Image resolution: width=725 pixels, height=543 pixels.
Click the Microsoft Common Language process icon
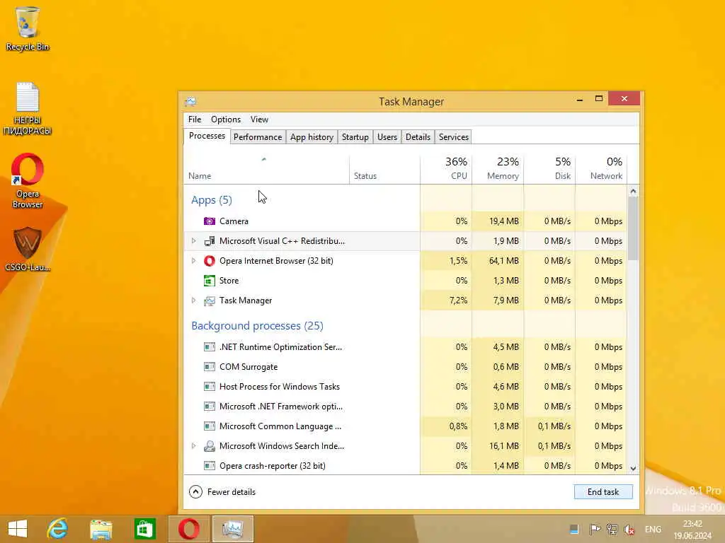(x=210, y=426)
